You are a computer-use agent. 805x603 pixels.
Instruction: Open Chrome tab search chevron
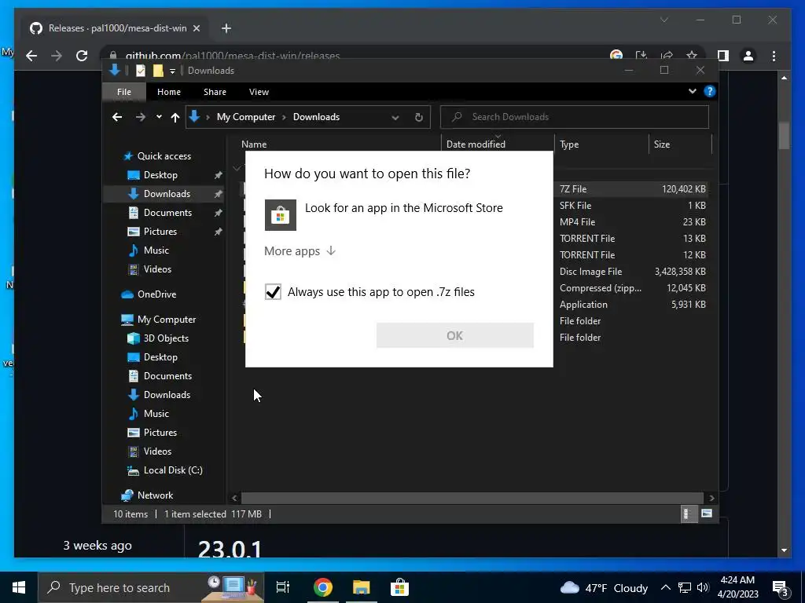pos(663,20)
